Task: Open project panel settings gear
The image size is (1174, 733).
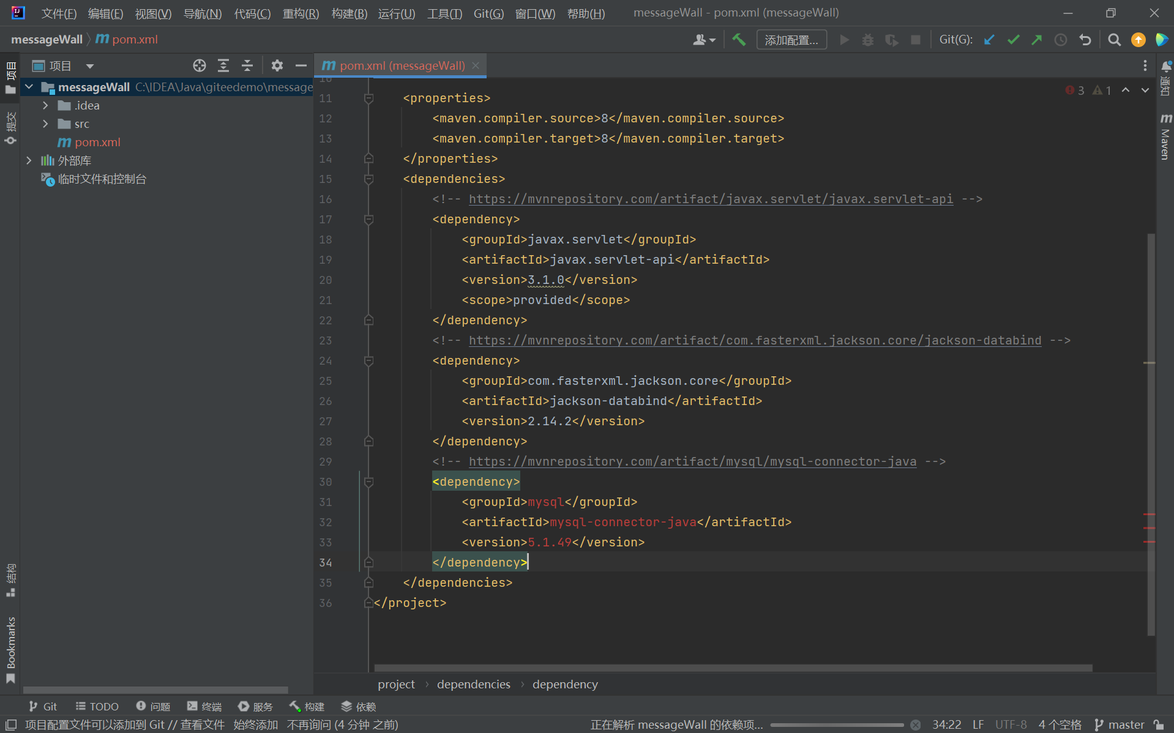Action: pos(277,65)
